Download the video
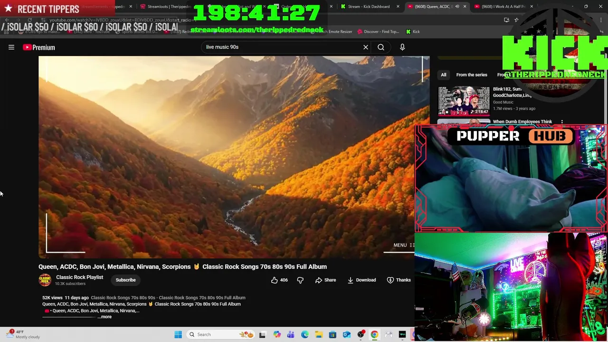This screenshot has width=608, height=342. coord(361,280)
